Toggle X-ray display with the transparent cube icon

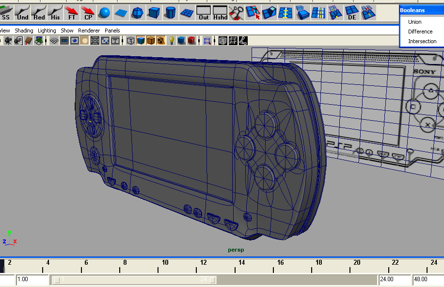[x=223, y=41]
